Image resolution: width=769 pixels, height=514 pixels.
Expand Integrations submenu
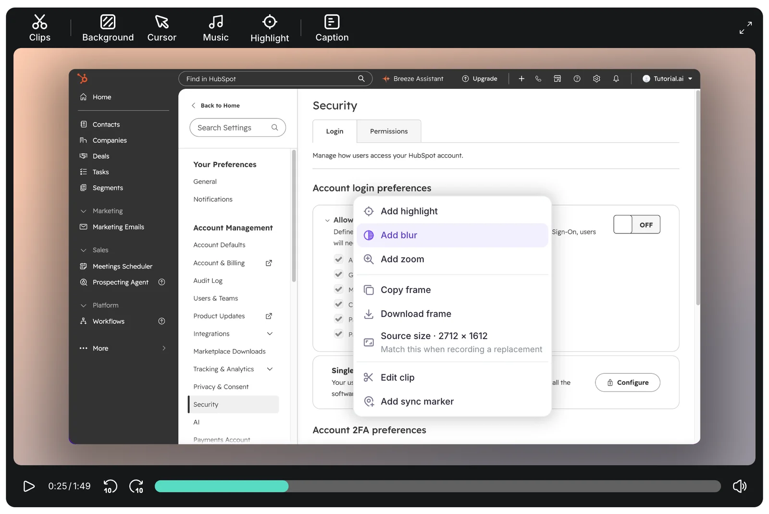click(270, 334)
